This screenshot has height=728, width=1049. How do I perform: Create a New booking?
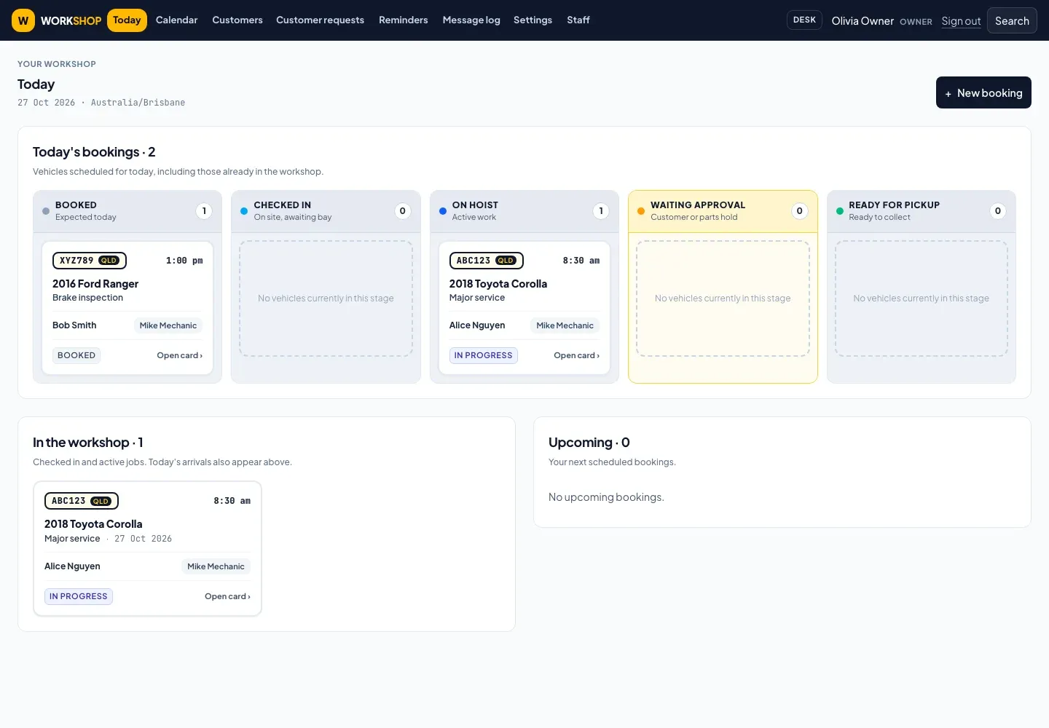[x=983, y=92]
